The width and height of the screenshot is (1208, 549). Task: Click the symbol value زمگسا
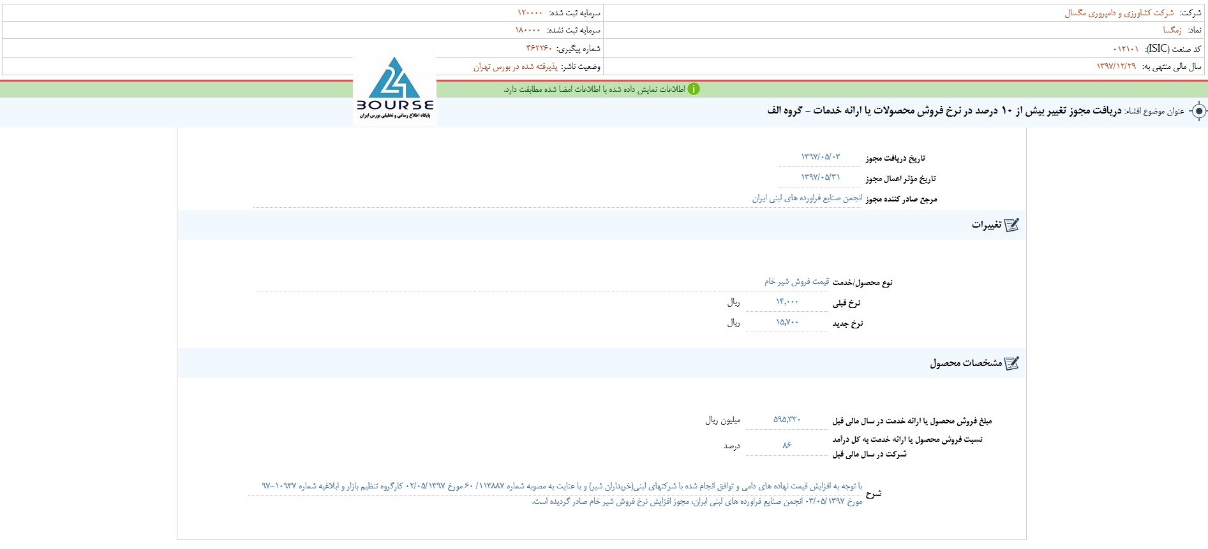pos(1172,30)
